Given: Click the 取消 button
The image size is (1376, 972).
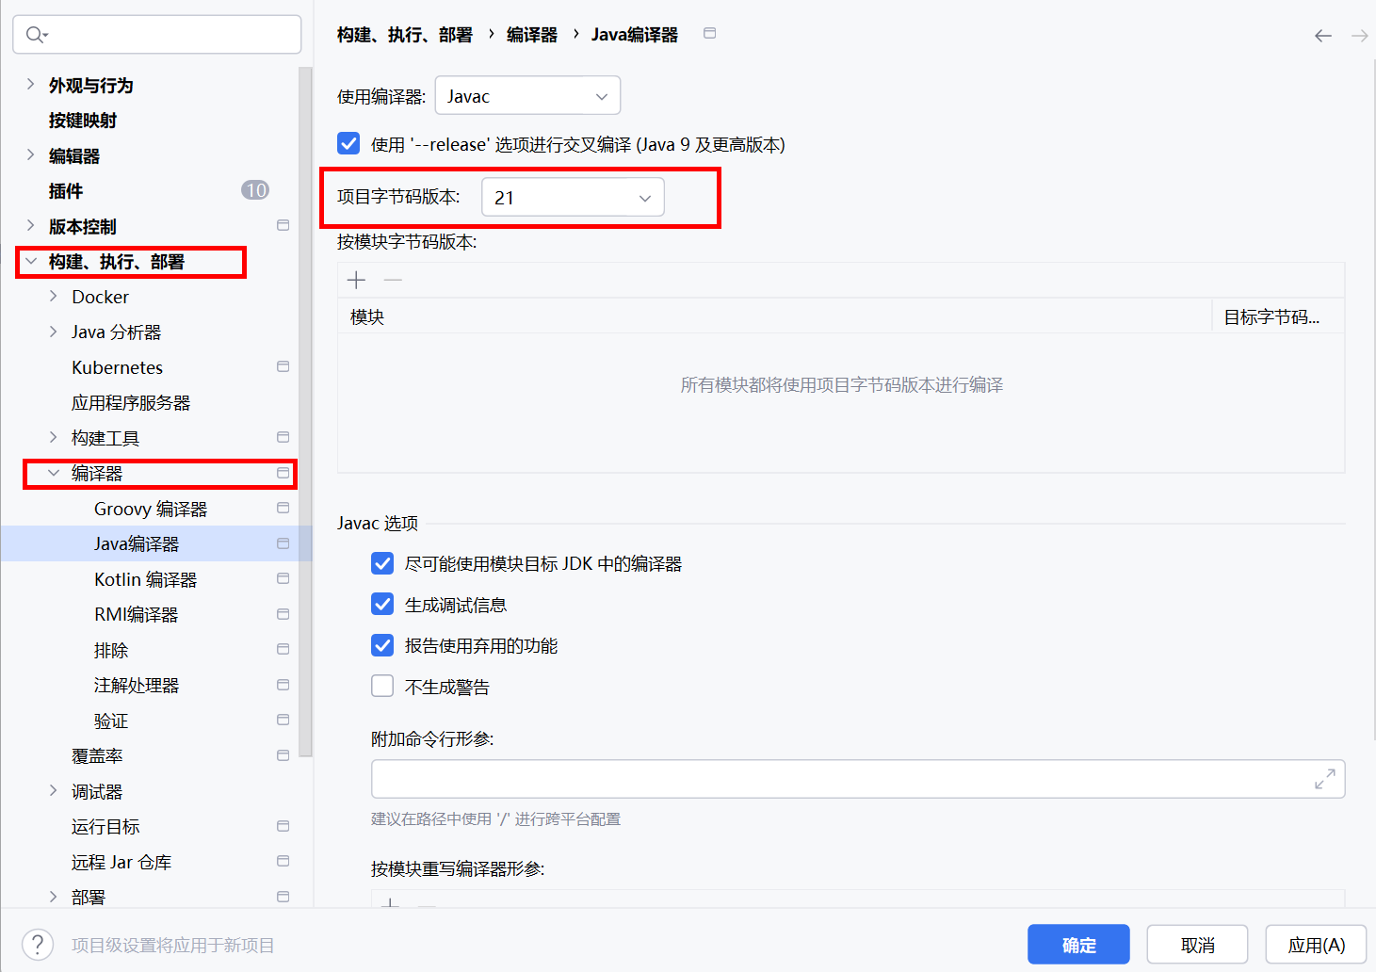Looking at the screenshot, I should click(1197, 945).
